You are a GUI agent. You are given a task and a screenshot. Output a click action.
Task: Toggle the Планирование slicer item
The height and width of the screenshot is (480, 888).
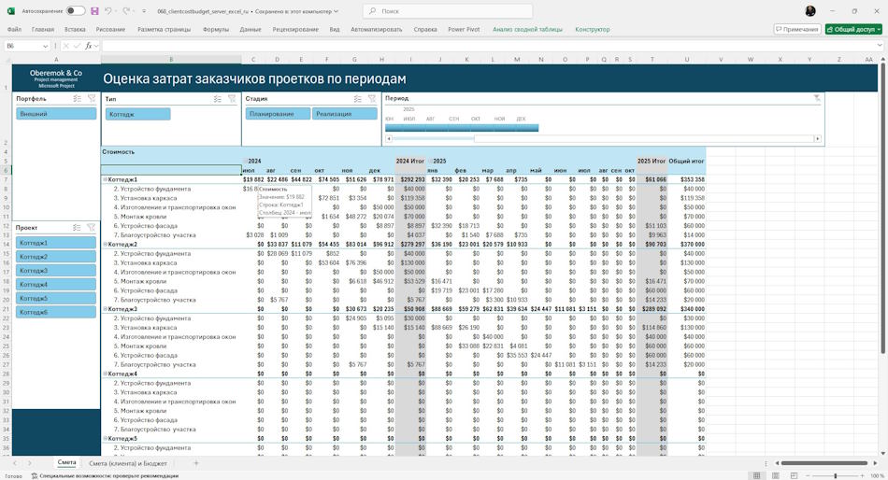[x=278, y=114]
